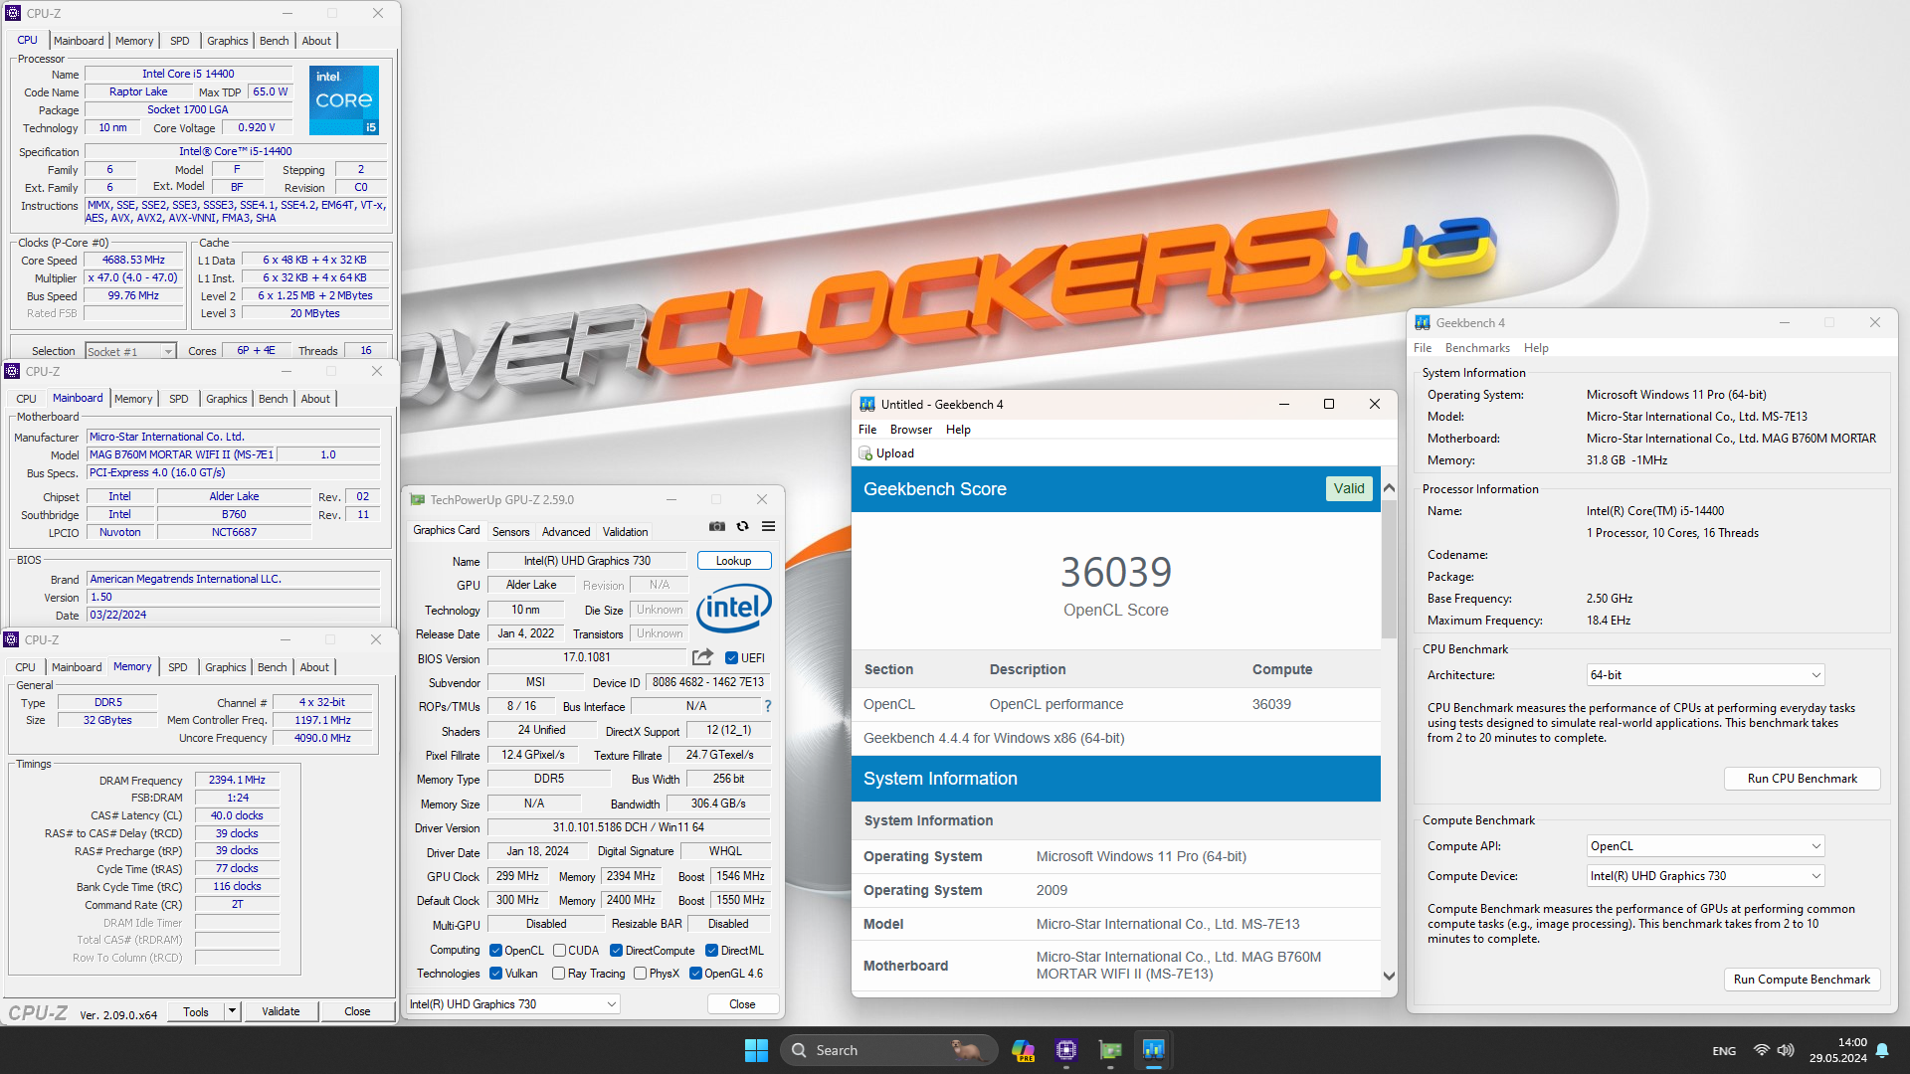This screenshot has width=1910, height=1074.
Task: Click the network Wi-Fi tray icon
Action: 1761,1050
